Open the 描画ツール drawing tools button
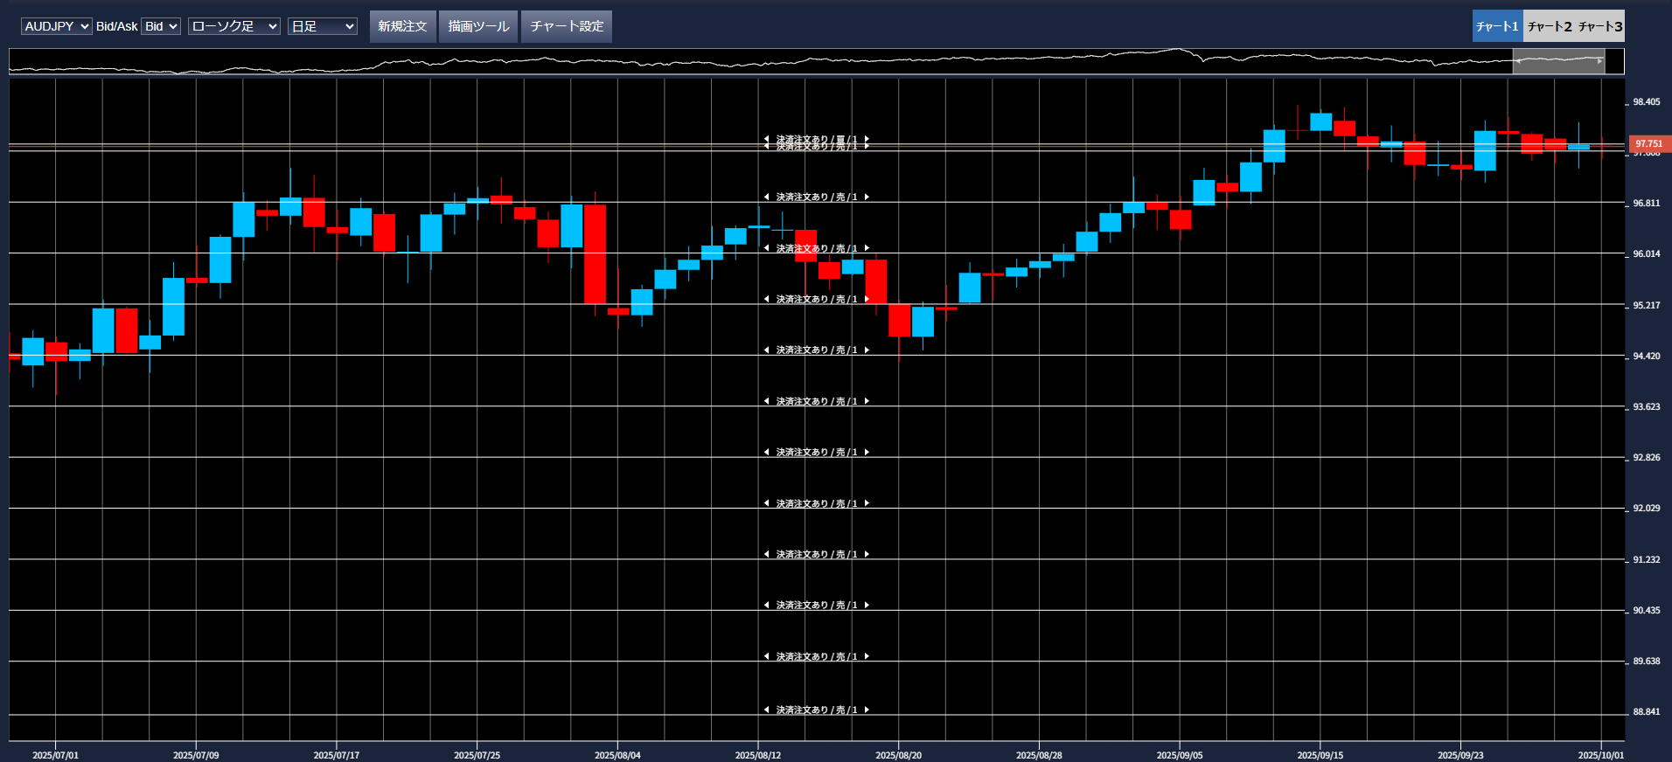1672x762 pixels. pyautogui.click(x=478, y=26)
